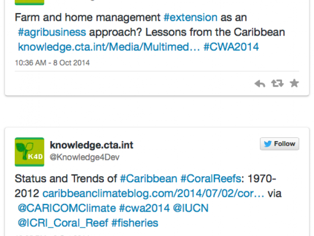Screen dimensions: 314x236
Task: Follow the Knowledge4Dev account
Action: (x=280, y=144)
